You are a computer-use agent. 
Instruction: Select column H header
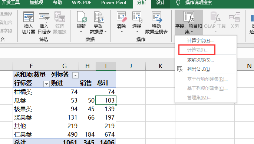pos(88,66)
